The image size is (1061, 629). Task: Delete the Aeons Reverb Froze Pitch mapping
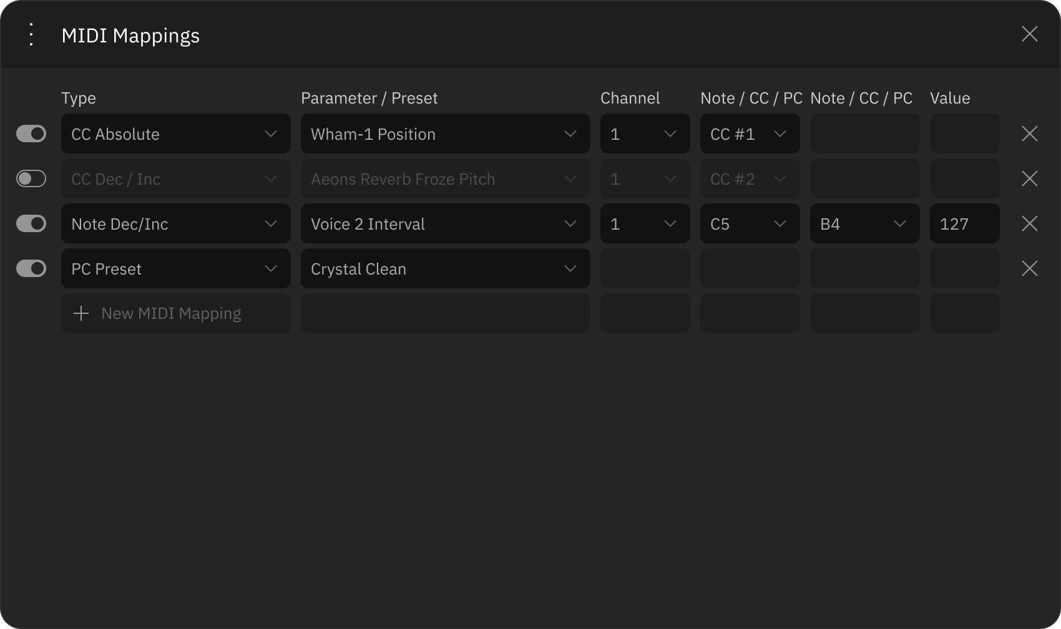tap(1030, 178)
